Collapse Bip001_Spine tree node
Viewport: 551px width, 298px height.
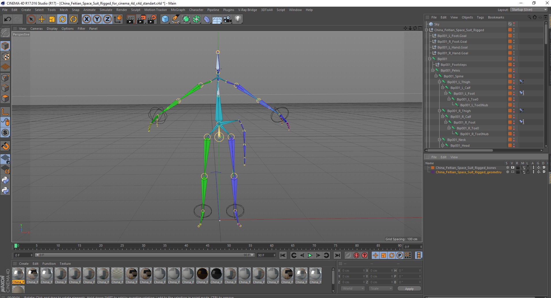436,76
